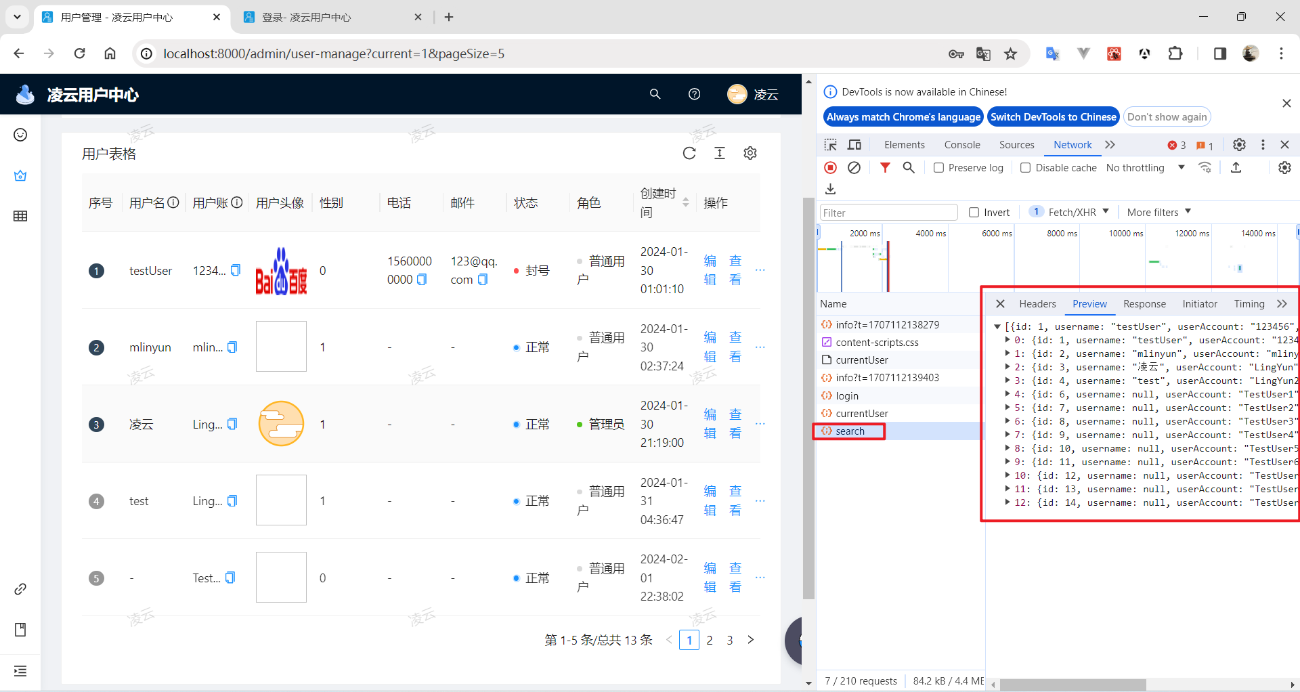1300x692 pixels.
Task: Click the search icon in header
Action: [x=655, y=94]
